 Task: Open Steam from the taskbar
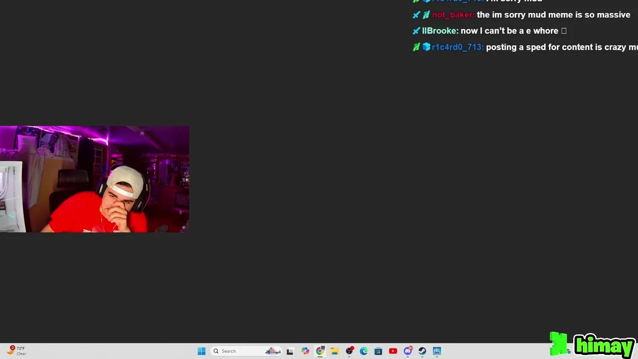[x=422, y=351]
